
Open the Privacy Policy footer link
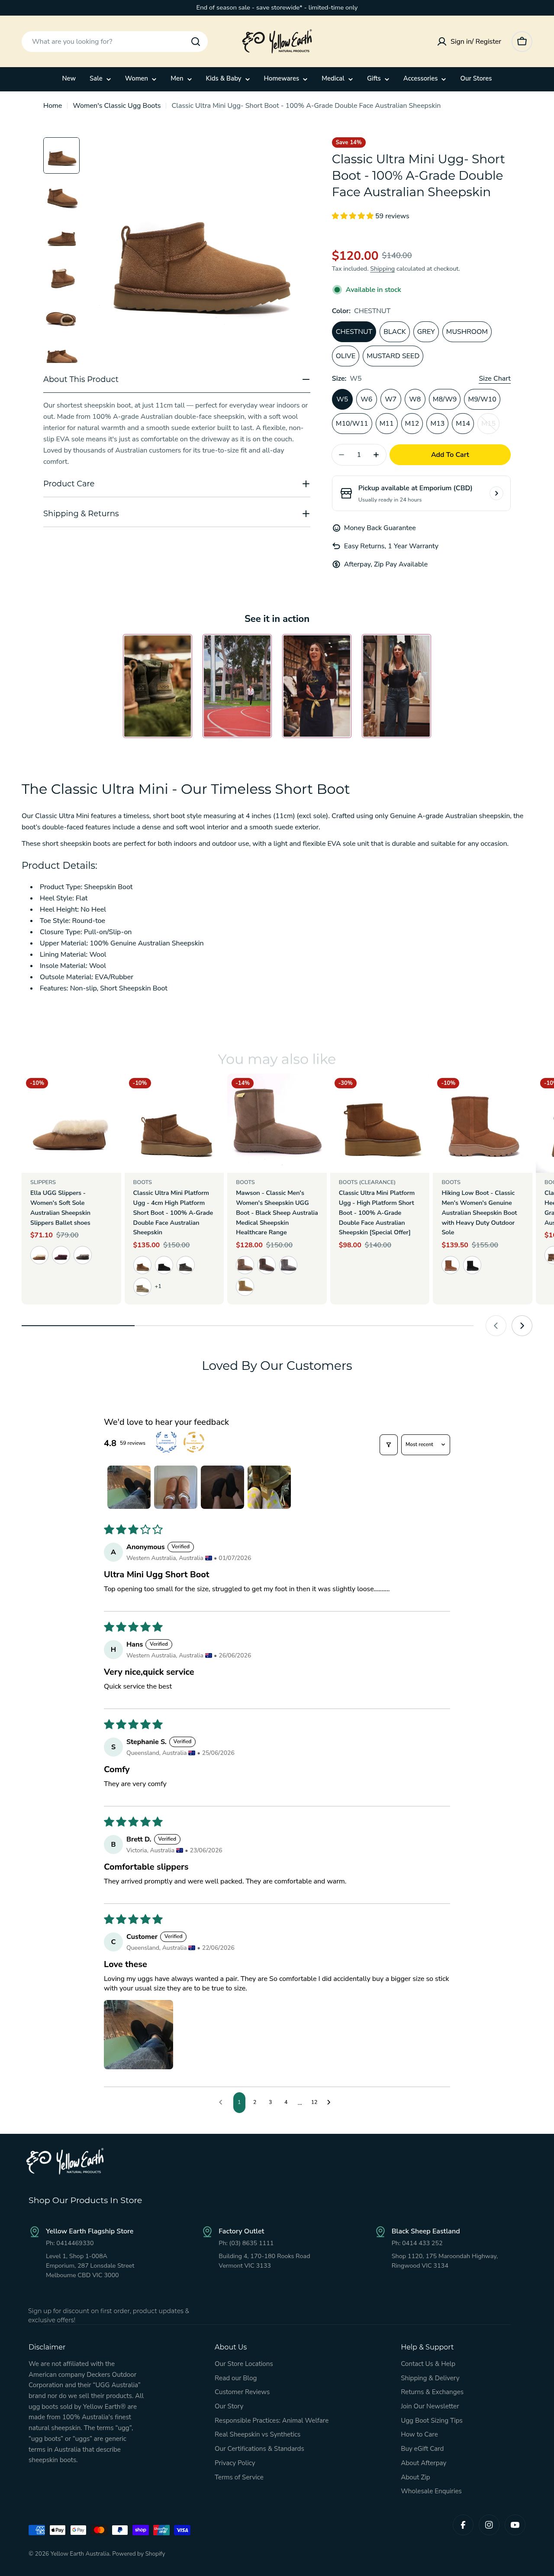235,2463
